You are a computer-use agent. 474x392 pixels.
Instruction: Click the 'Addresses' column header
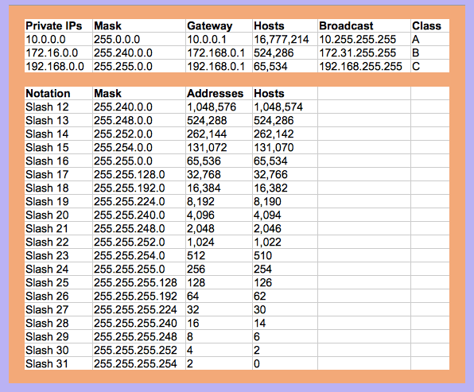[x=220, y=93]
